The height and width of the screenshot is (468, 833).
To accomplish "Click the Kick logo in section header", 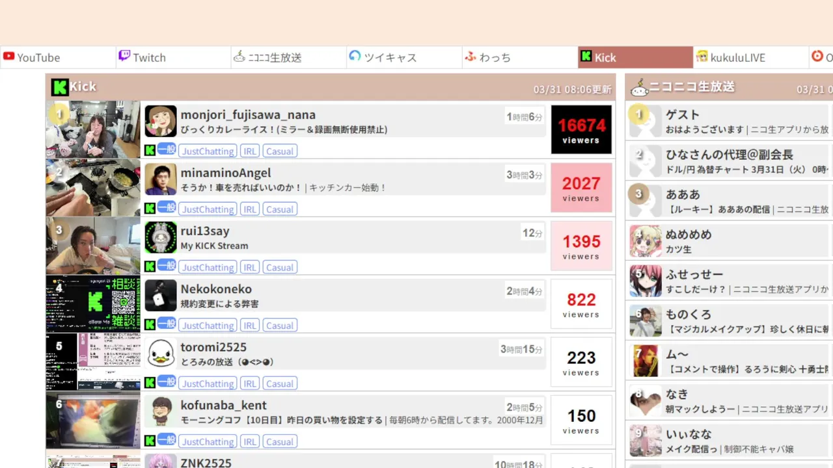I will pos(60,87).
